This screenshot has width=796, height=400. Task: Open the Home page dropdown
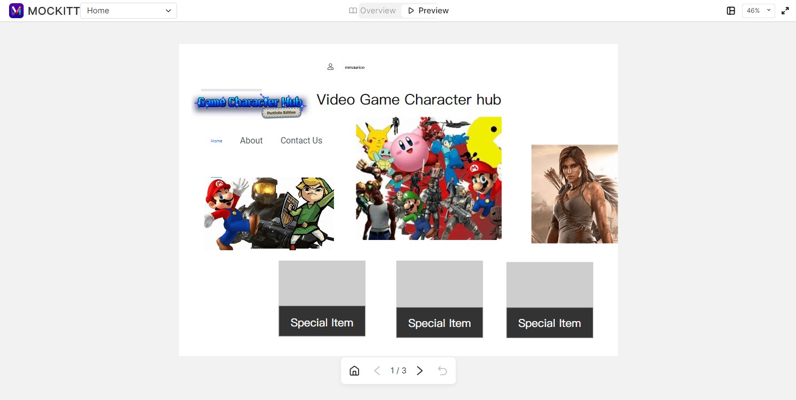tap(129, 11)
